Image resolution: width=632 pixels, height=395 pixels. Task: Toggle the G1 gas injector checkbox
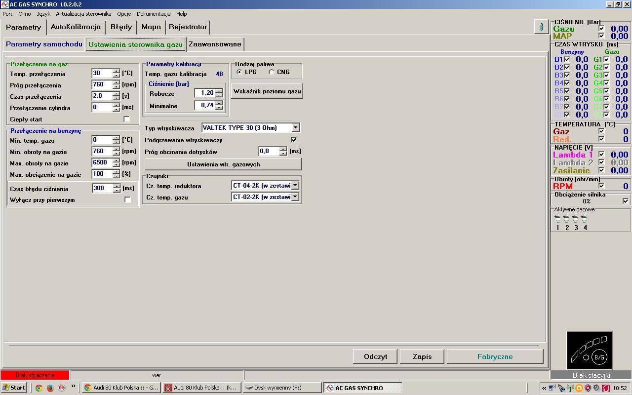(x=606, y=59)
